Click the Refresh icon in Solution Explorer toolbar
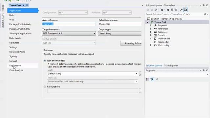The height and width of the screenshot is (118, 210). pos(168,10)
